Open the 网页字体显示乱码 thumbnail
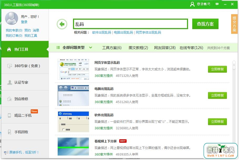 point(73,69)
